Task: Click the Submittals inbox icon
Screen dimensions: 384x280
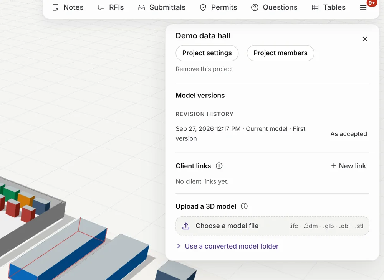Action: (x=142, y=8)
